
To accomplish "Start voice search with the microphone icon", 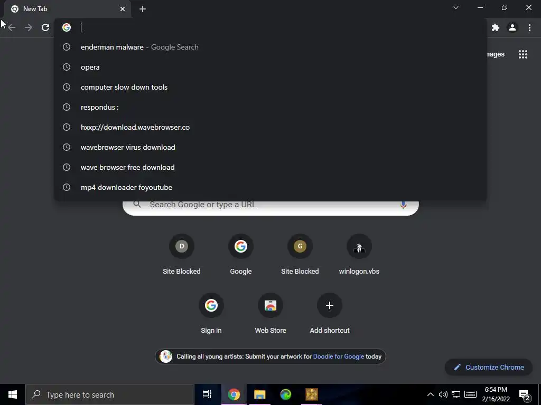I will [x=403, y=205].
